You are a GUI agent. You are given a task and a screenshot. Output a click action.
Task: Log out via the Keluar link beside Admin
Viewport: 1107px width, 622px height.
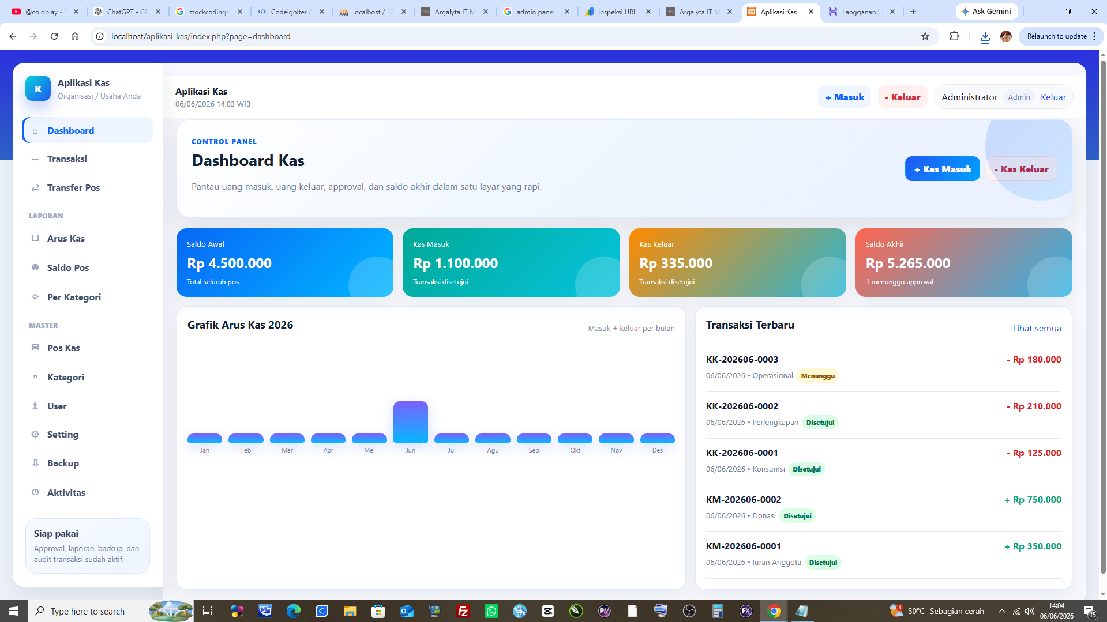pos(1053,97)
